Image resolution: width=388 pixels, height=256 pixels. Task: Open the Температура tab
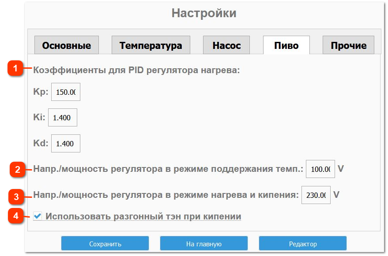point(151,45)
